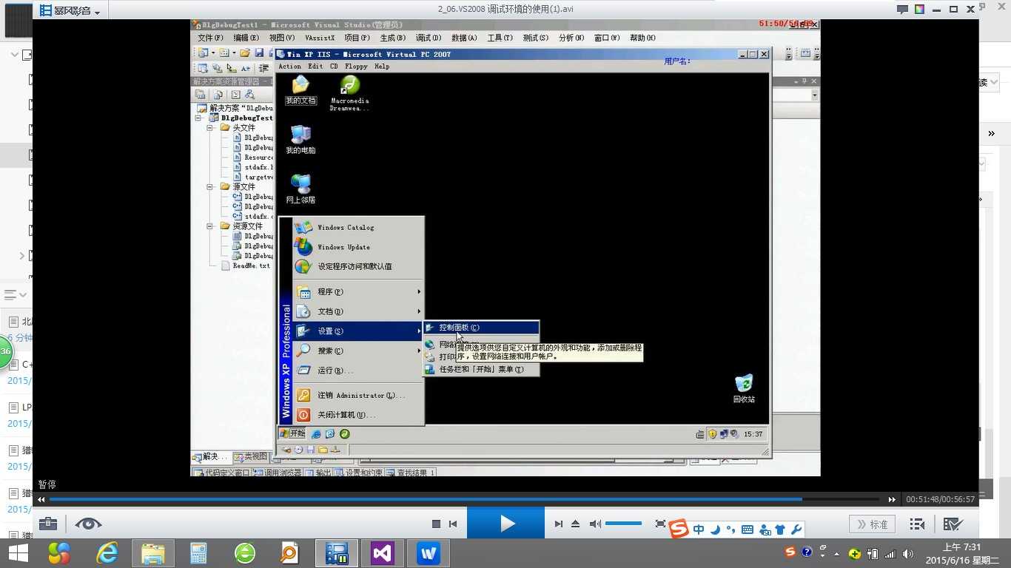Open the 回收站 recycle bin icon
The width and height of the screenshot is (1011, 568).
(x=744, y=388)
